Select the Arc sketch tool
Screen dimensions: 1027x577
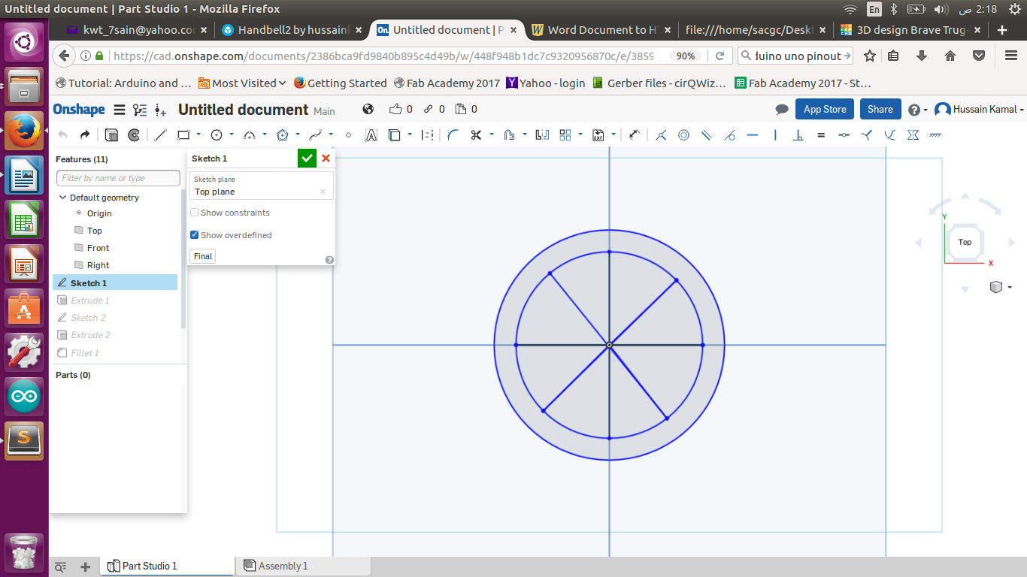[250, 135]
